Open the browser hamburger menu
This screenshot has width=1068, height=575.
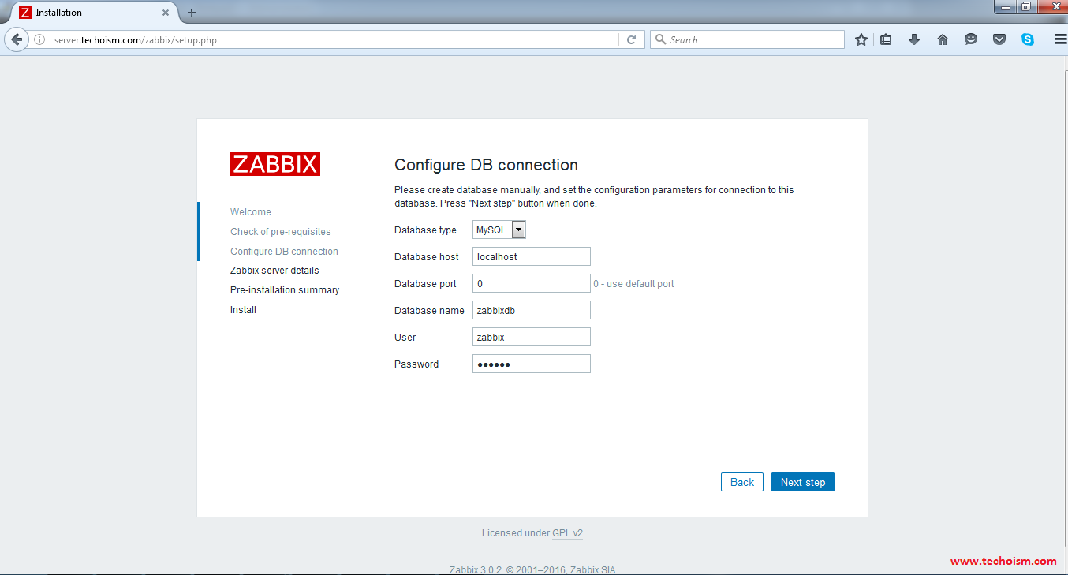tap(1059, 39)
